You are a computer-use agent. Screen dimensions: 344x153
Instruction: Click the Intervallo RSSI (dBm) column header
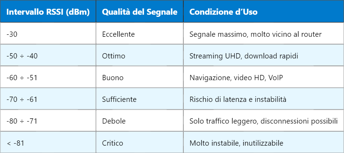48,12
